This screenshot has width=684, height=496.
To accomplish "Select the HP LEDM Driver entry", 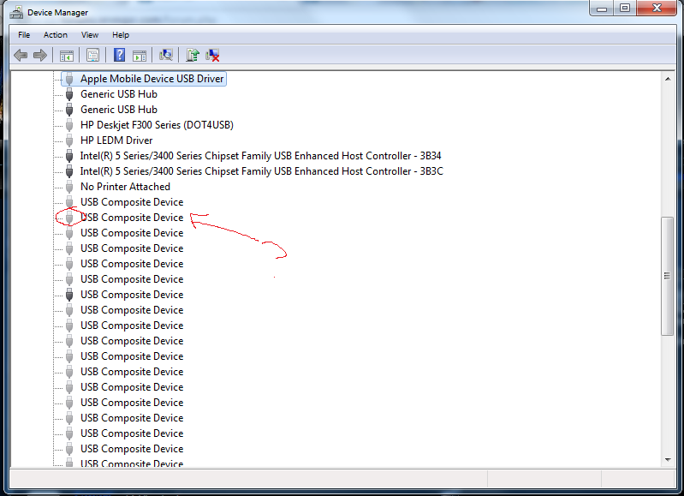I will (116, 140).
